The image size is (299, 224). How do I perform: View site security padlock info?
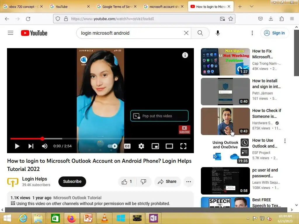tap(66, 19)
